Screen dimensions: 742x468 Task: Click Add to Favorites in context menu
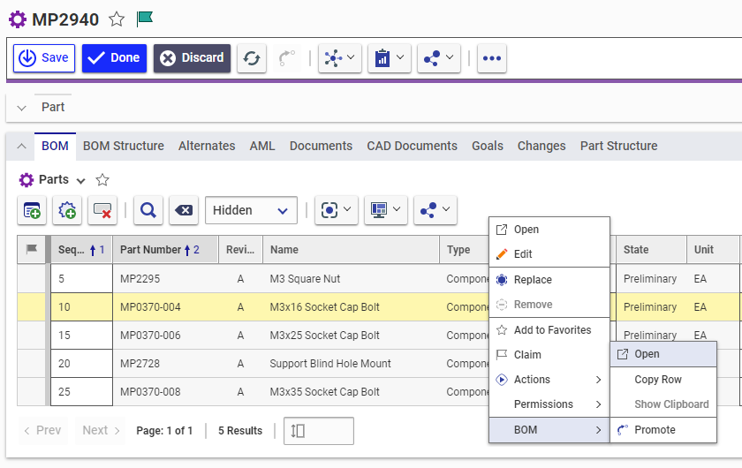pos(549,330)
